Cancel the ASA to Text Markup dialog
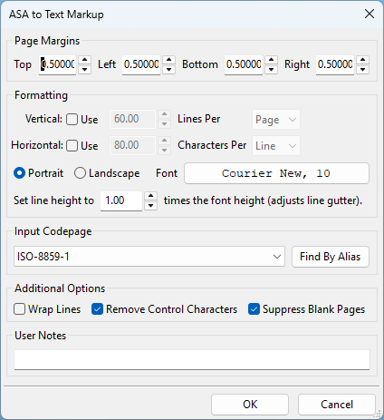Viewport: 384px width, 420px height. coord(337,405)
